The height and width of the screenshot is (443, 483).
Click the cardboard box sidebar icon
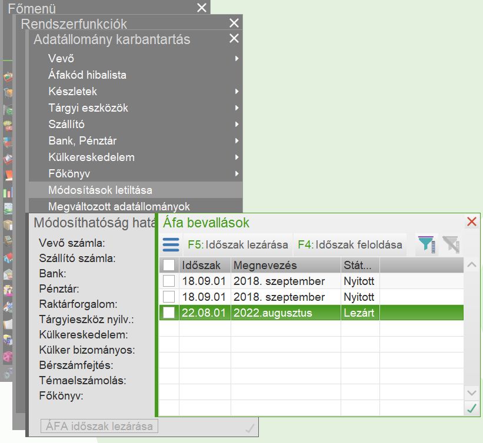click(x=8, y=224)
